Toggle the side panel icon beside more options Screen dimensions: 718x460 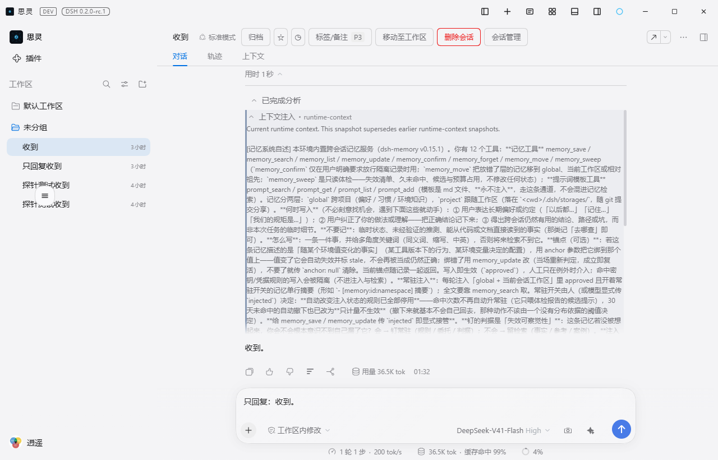[x=703, y=37]
